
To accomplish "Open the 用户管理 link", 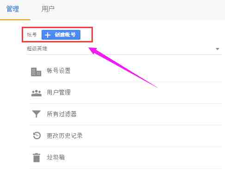I will point(59,92).
